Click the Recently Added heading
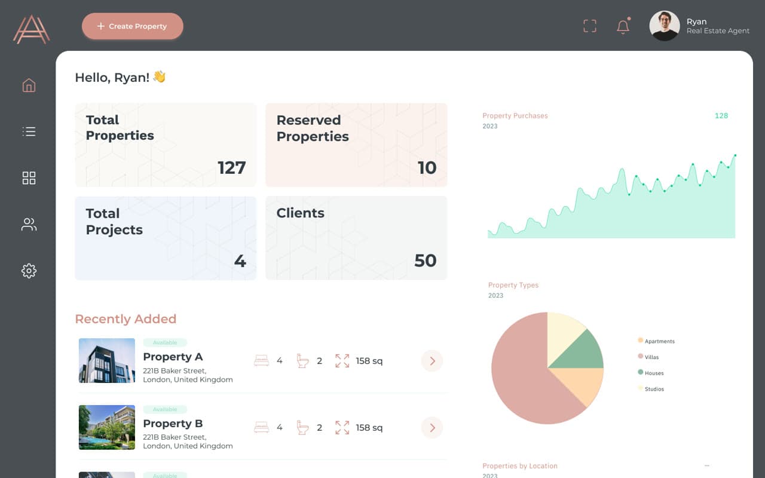Screen dimensions: 765x478 pyautogui.click(x=126, y=319)
